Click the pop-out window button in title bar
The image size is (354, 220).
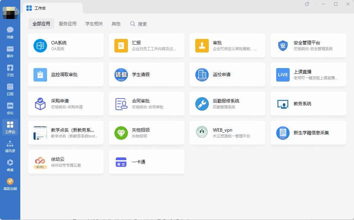coord(307,4)
